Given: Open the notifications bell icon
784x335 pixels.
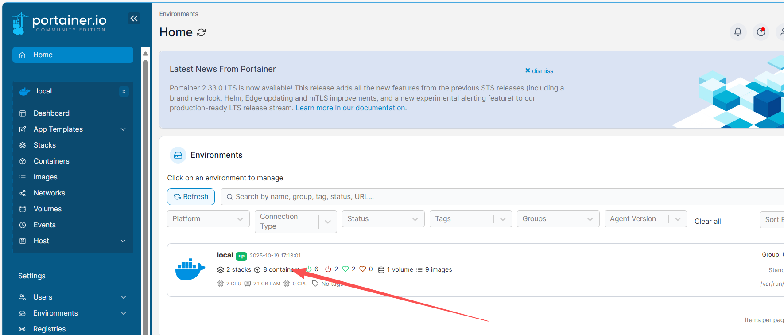Looking at the screenshot, I should [738, 32].
